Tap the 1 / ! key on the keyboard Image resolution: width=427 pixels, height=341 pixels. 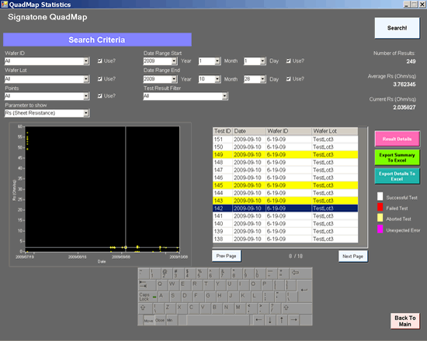pyautogui.click(x=154, y=273)
